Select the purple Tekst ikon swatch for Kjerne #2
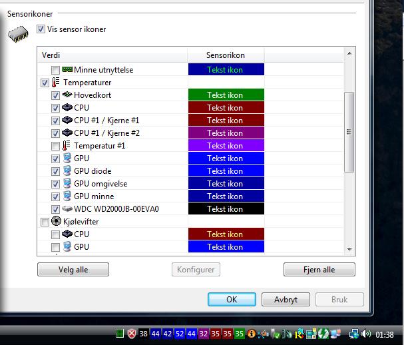 coord(226,133)
